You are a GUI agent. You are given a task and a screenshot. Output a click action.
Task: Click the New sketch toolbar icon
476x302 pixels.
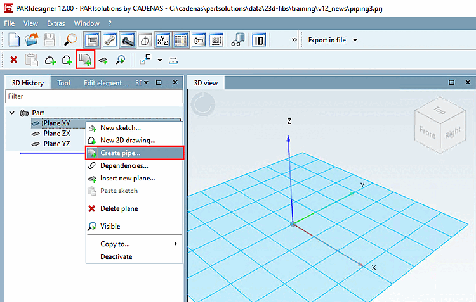(50, 60)
